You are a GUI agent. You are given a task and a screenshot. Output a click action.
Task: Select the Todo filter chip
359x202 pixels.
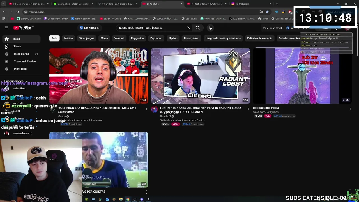tap(54, 38)
